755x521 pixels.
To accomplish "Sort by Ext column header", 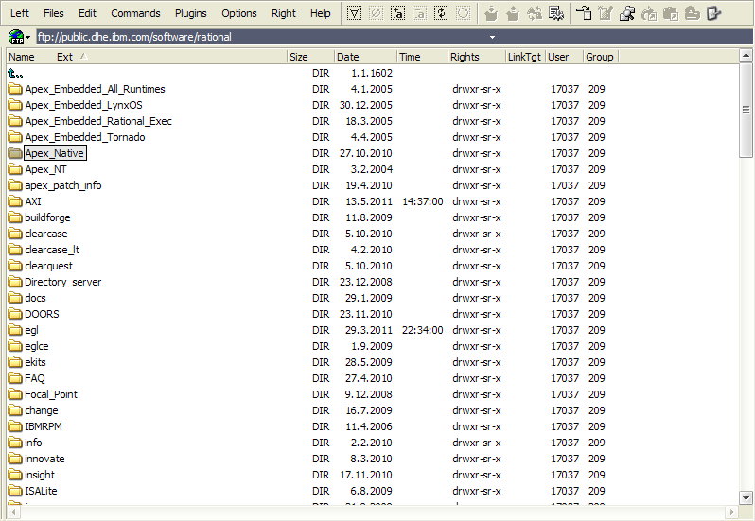I will pos(65,57).
